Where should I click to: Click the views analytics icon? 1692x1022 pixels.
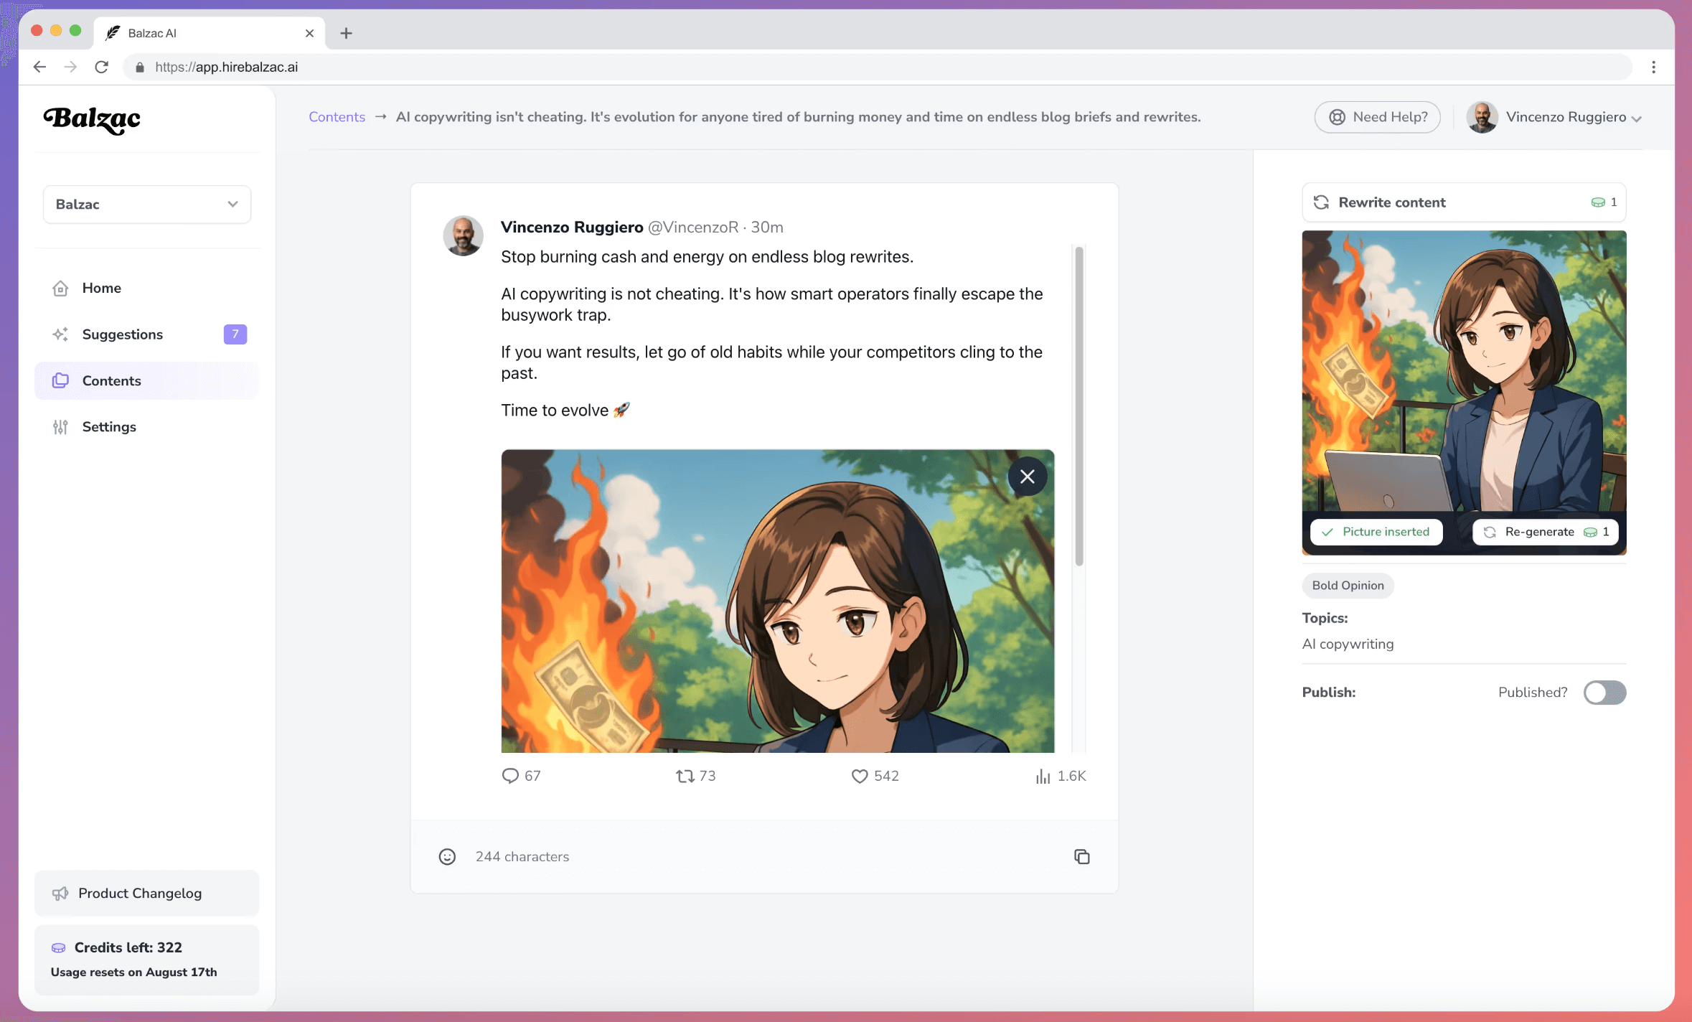1043,776
